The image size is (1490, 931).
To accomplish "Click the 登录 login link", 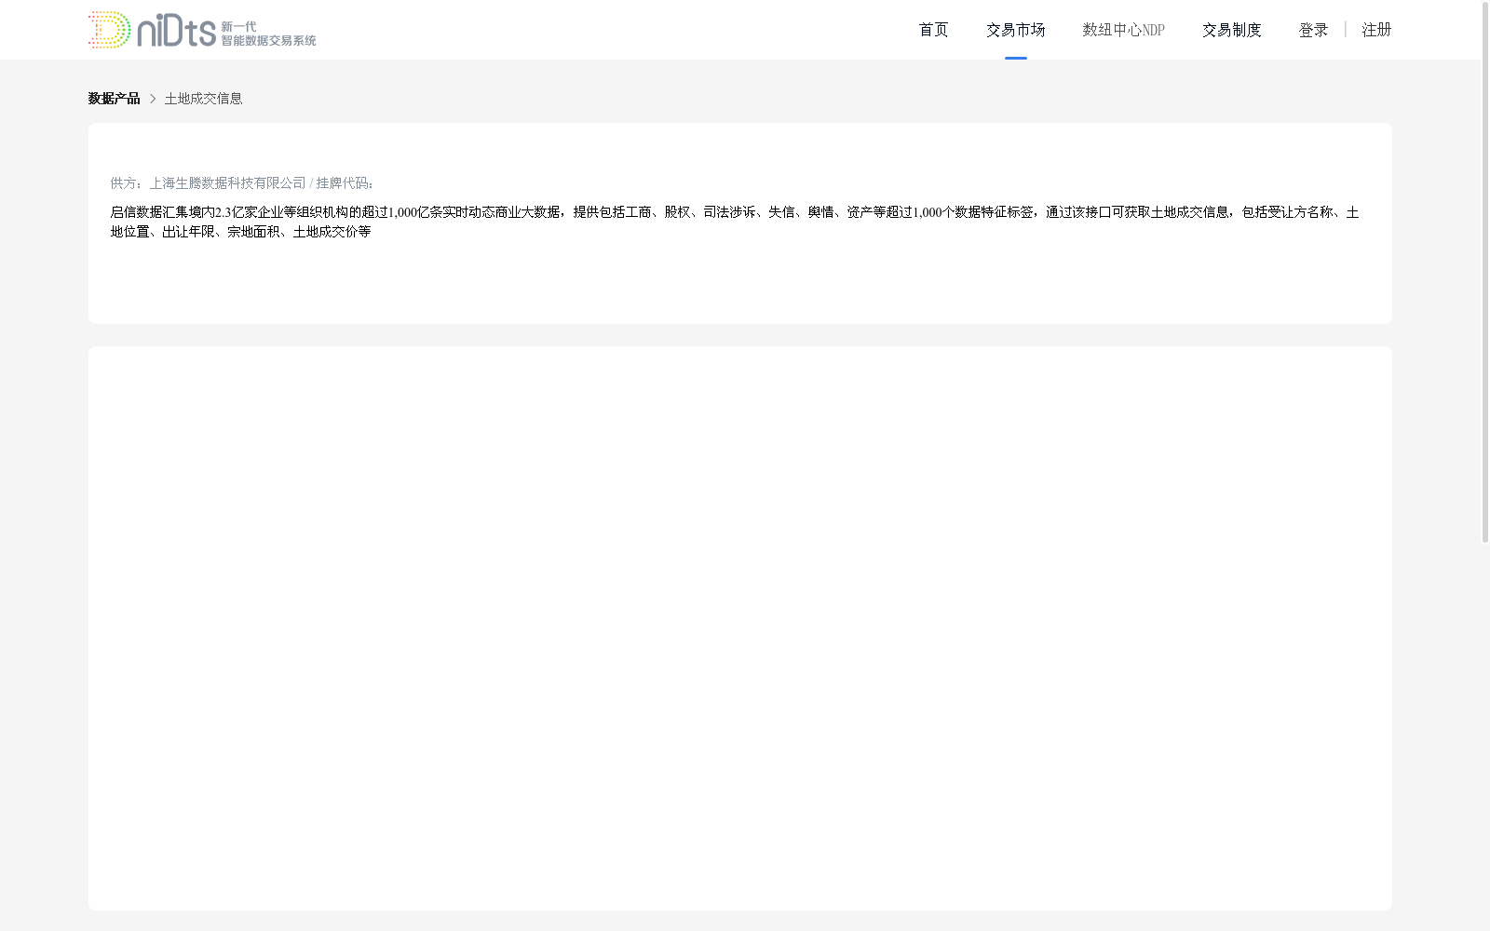I will pyautogui.click(x=1313, y=30).
